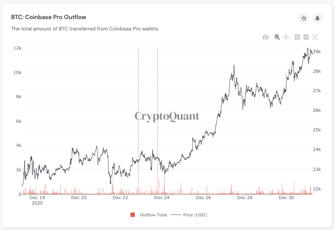Click the chart description text

(85, 29)
